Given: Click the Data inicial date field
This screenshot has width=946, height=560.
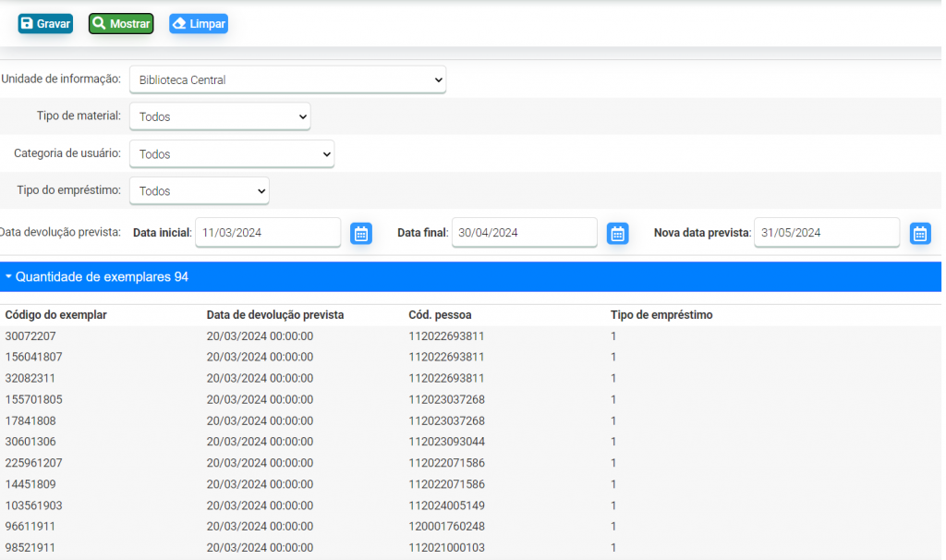Looking at the screenshot, I should click(267, 233).
